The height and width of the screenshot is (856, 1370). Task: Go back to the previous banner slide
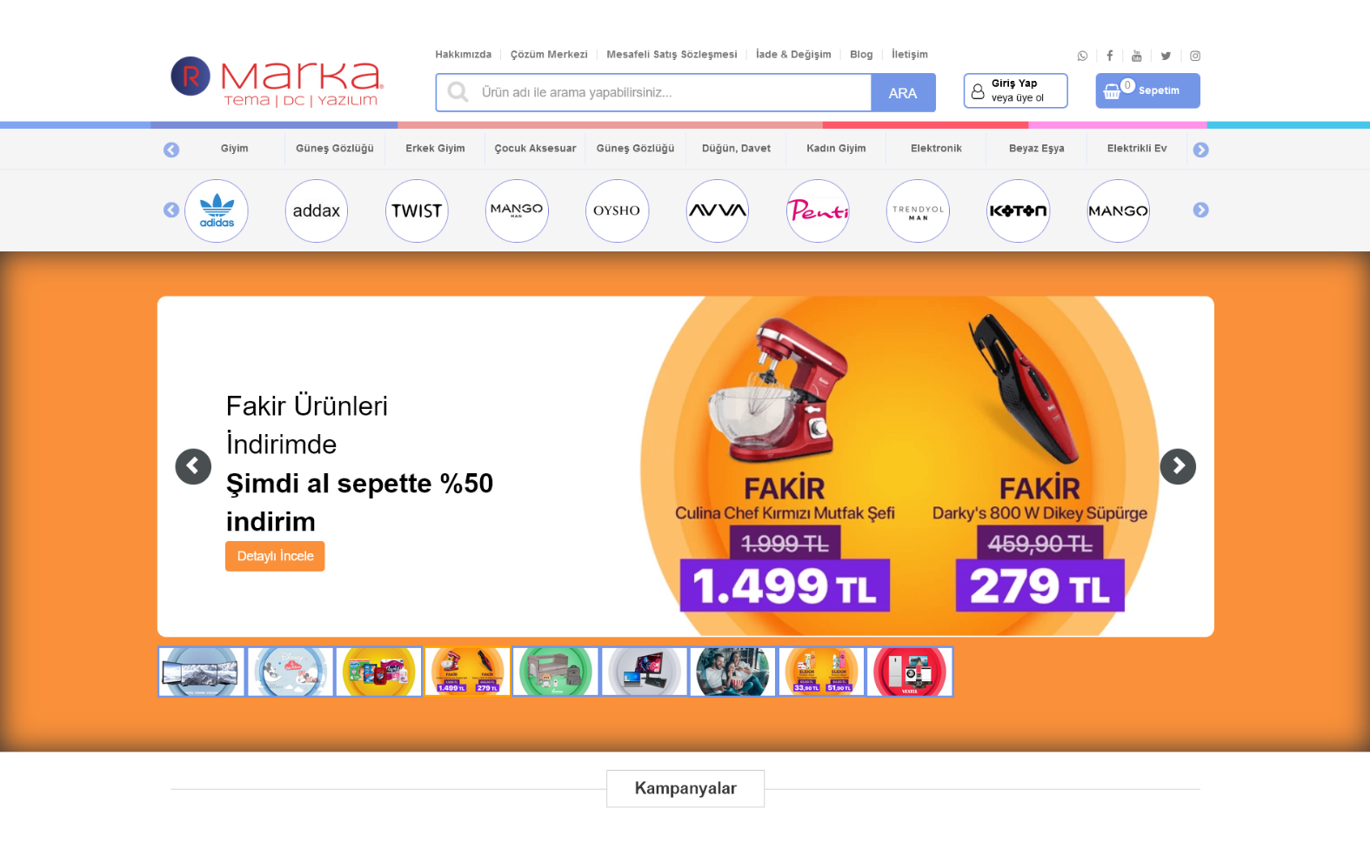(x=193, y=466)
